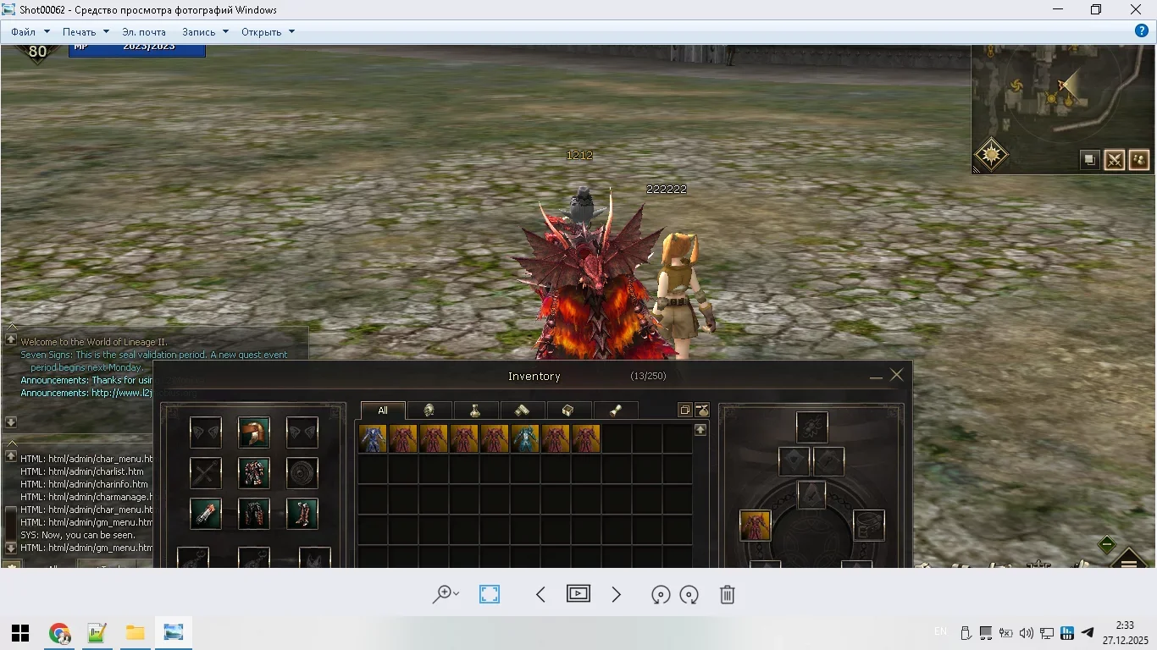Click the overlapping-windows button in Inventory
Image resolution: width=1157 pixels, height=650 pixels.
(684, 410)
